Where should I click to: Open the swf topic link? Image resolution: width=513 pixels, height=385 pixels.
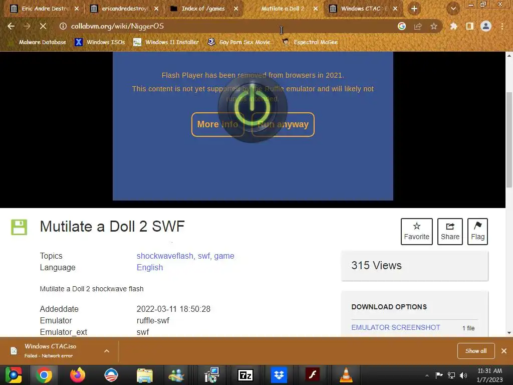coord(204,256)
